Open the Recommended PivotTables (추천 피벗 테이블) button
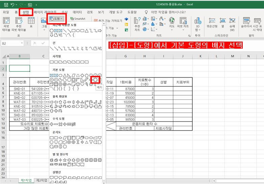The image size is (264, 187). (19, 24)
